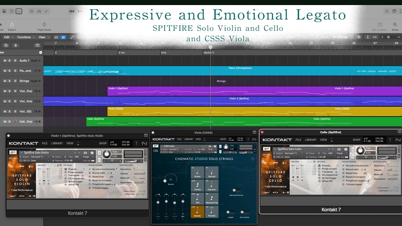Image resolution: width=402 pixels, height=226 pixels.
Task: Open FILE menu in Cello Kontakt window
Action: tap(298, 140)
